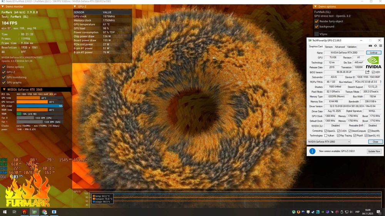
Task: Click the blue info icon in update notice
Action: click(312, 151)
